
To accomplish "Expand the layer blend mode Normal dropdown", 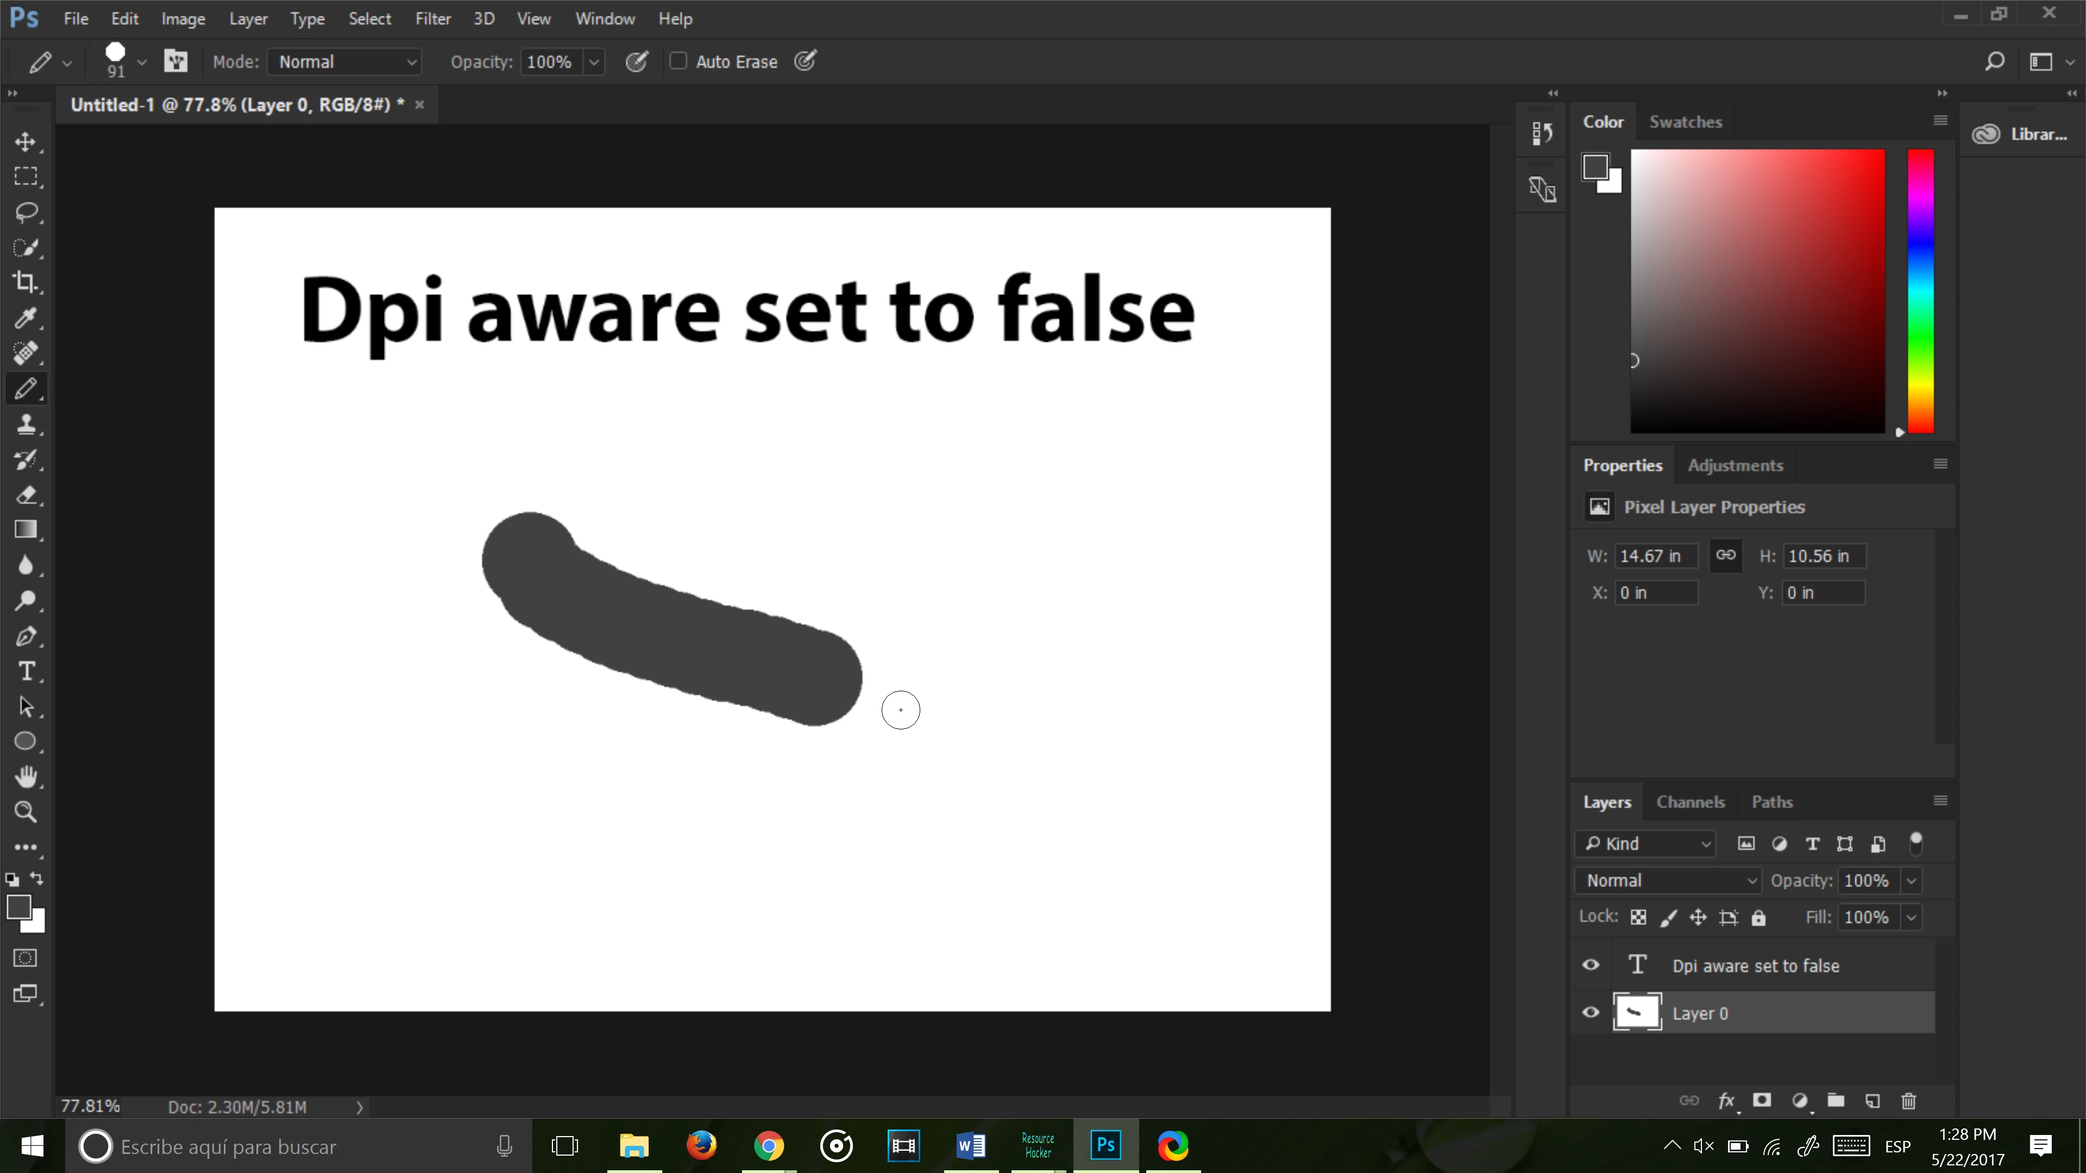I will pos(1668,881).
